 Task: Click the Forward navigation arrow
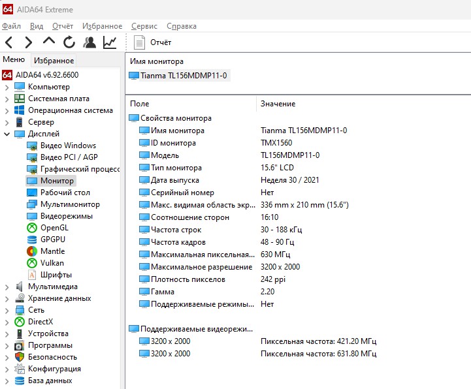[x=29, y=42]
